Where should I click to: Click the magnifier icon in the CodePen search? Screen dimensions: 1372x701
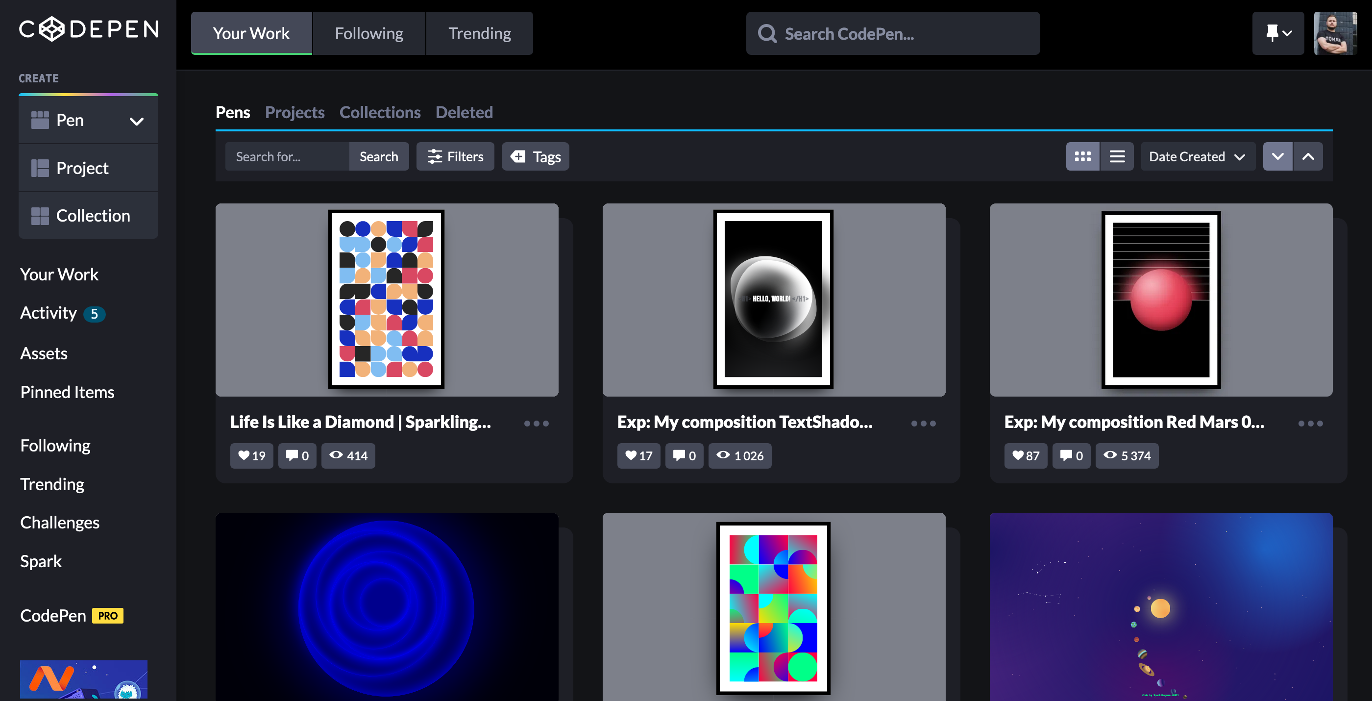pos(767,33)
